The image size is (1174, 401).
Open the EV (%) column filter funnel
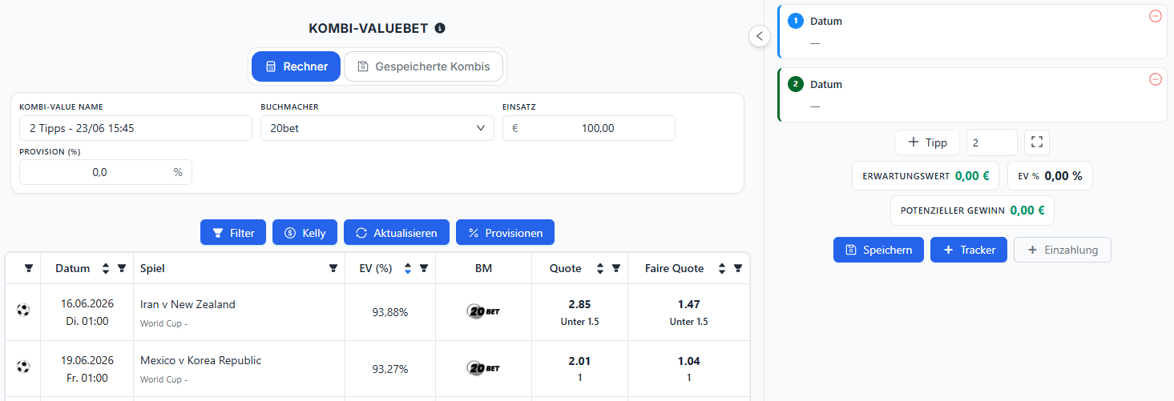click(x=424, y=269)
